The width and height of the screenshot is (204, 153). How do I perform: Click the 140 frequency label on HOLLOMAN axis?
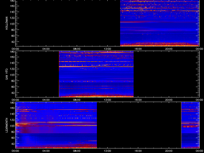[x=12, y=12]
